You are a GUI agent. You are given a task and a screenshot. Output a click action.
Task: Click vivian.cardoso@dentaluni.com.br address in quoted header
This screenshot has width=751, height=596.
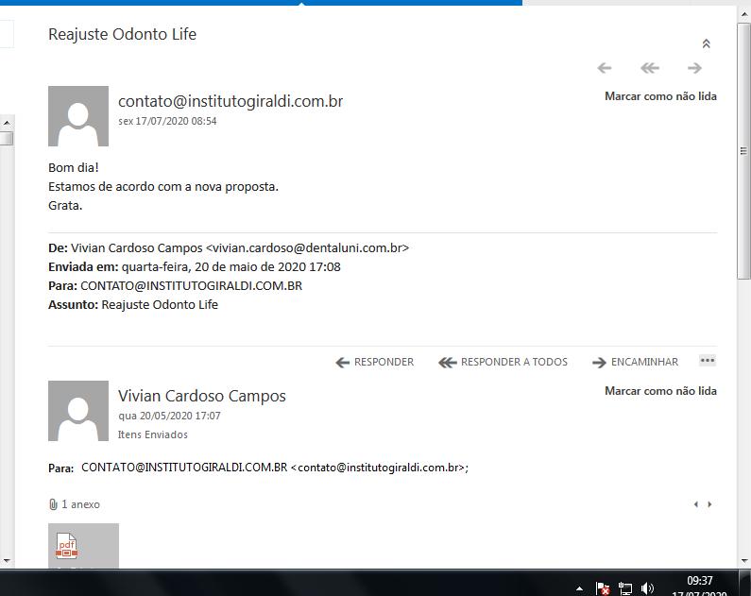pos(307,248)
